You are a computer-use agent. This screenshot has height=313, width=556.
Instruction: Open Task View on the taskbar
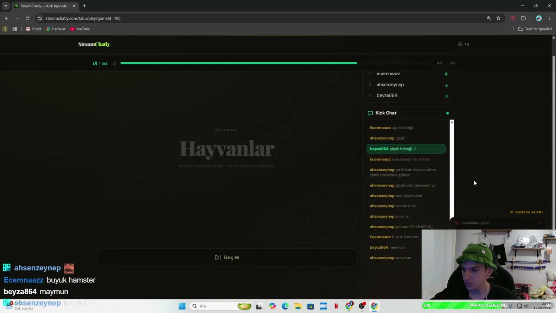(x=259, y=306)
